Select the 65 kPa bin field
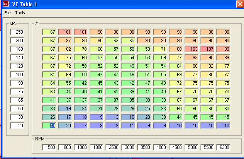 17,100
